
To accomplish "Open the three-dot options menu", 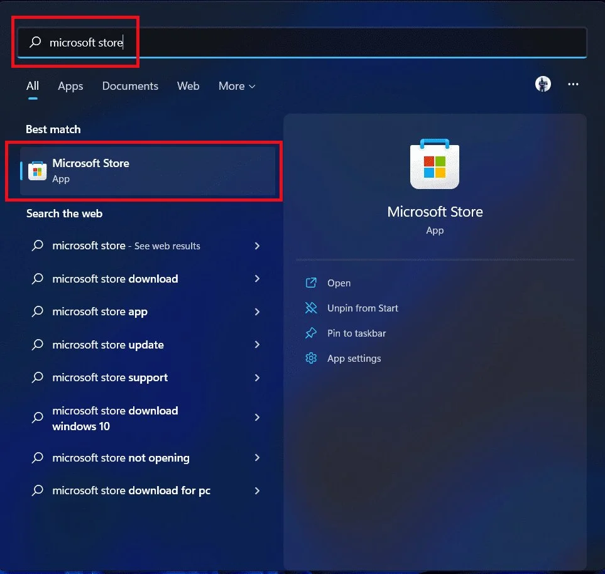I will [x=573, y=84].
